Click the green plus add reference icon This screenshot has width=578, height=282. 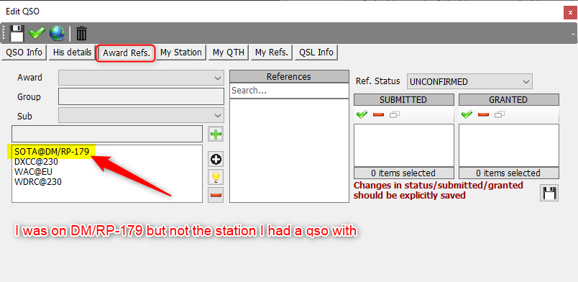point(216,134)
